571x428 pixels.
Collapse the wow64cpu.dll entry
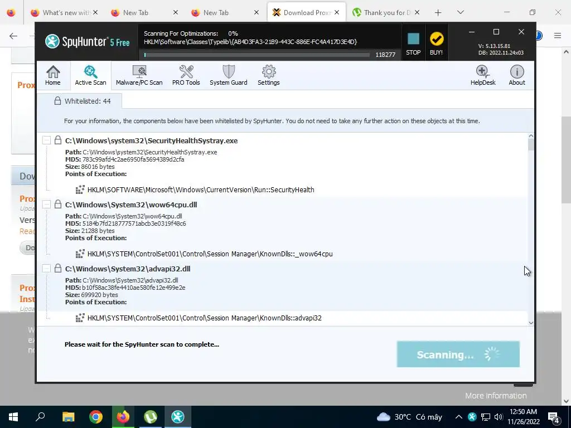pyautogui.click(x=46, y=205)
